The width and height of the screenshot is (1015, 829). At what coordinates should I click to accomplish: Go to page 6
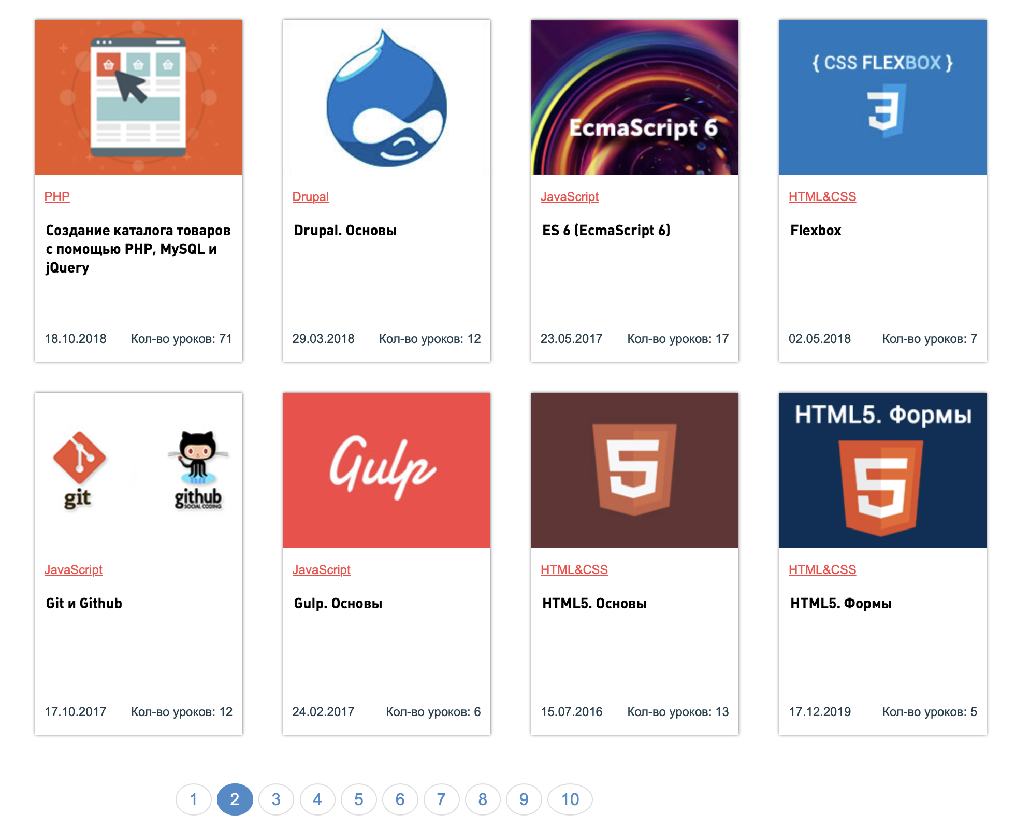click(x=400, y=799)
